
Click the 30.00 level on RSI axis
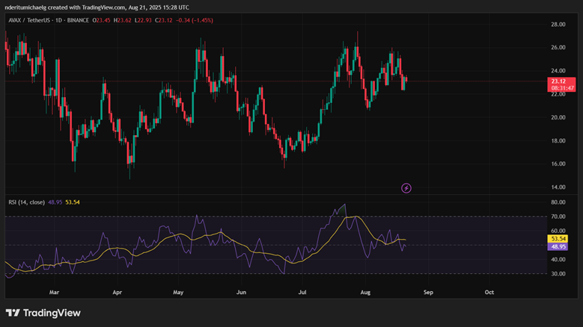558,274
